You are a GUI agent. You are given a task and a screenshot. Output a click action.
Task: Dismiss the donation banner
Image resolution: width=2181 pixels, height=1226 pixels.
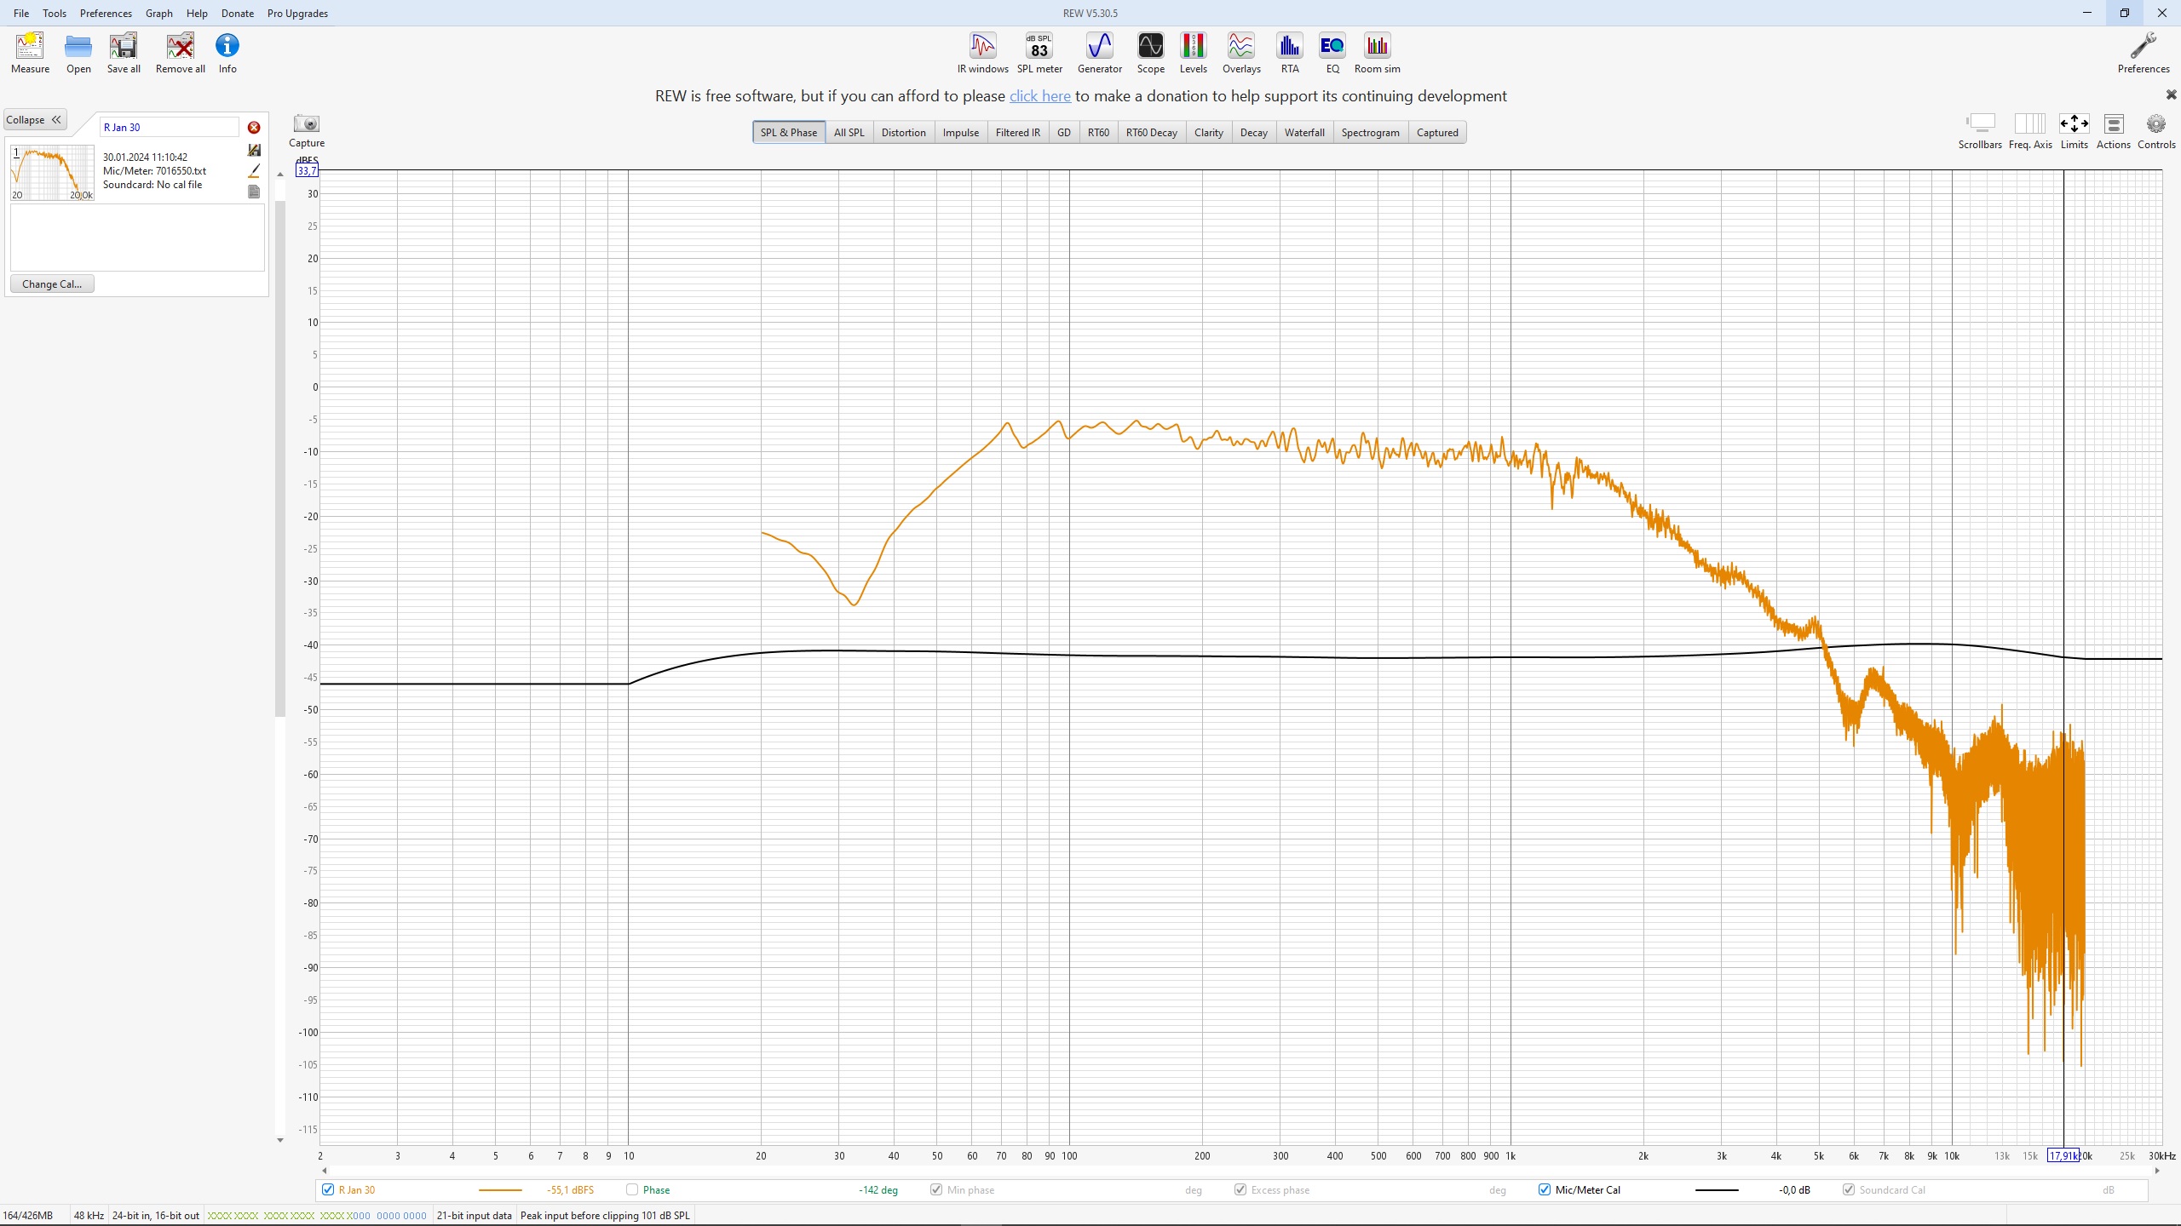(2171, 95)
